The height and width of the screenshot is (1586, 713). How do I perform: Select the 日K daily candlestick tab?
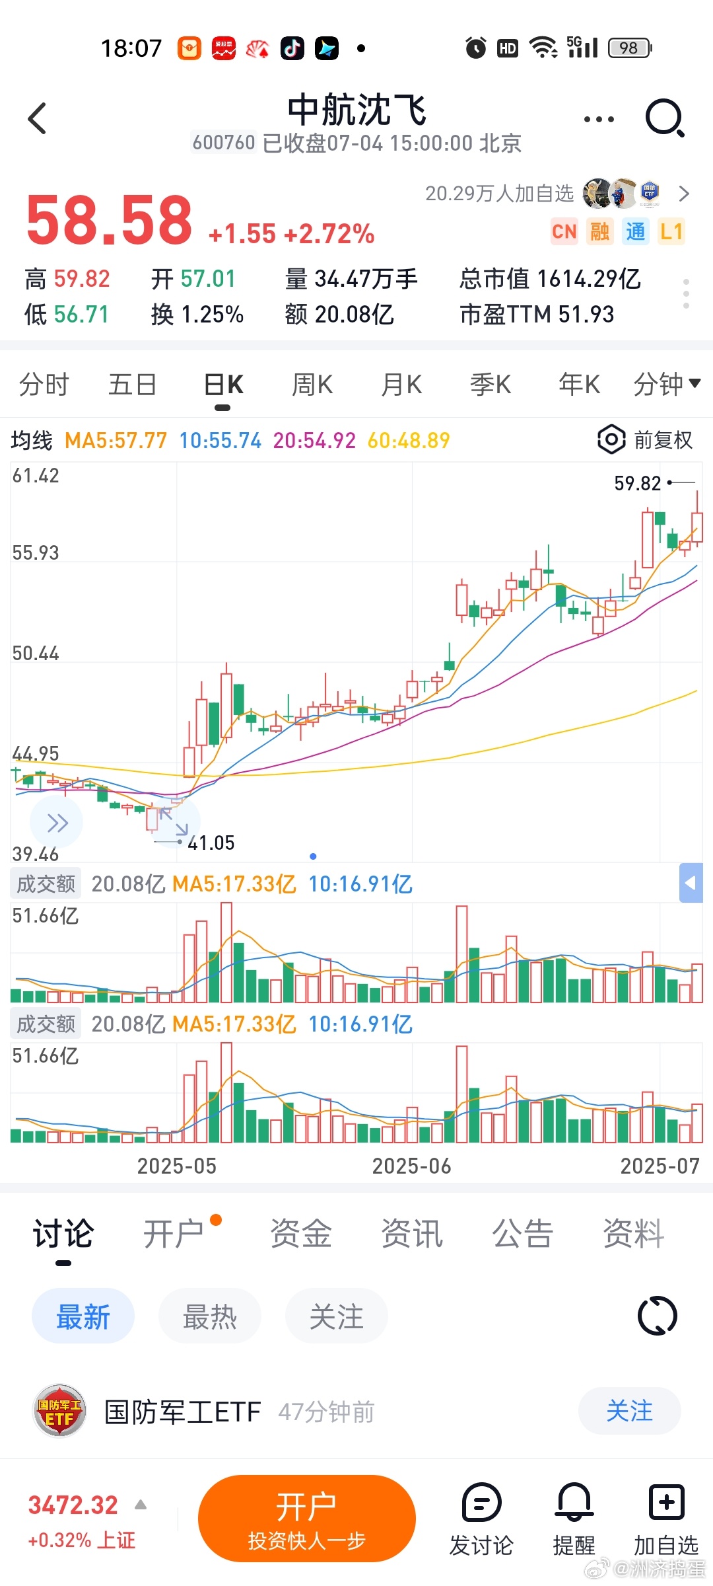pyautogui.click(x=223, y=385)
